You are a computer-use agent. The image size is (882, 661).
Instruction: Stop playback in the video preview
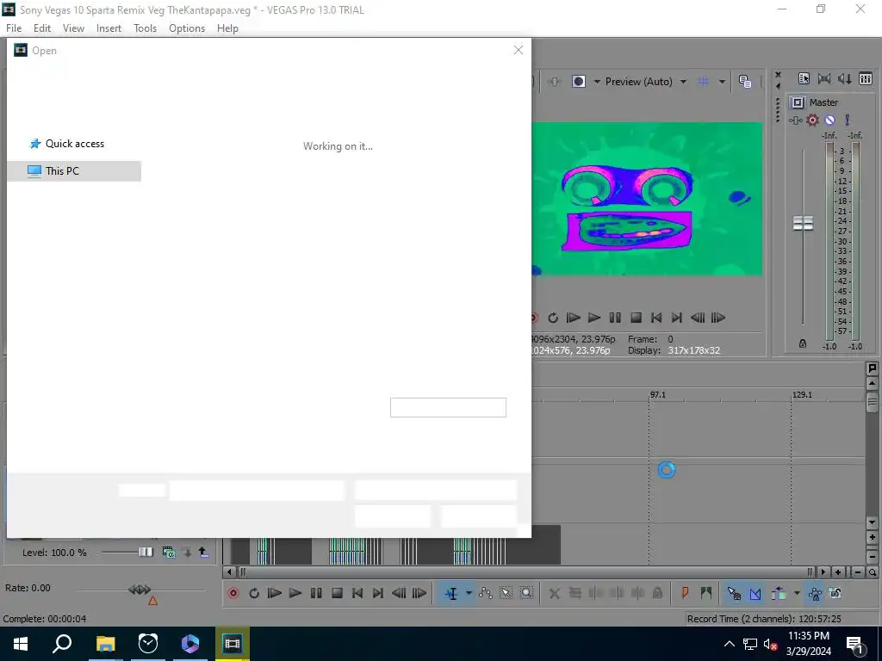tap(636, 318)
